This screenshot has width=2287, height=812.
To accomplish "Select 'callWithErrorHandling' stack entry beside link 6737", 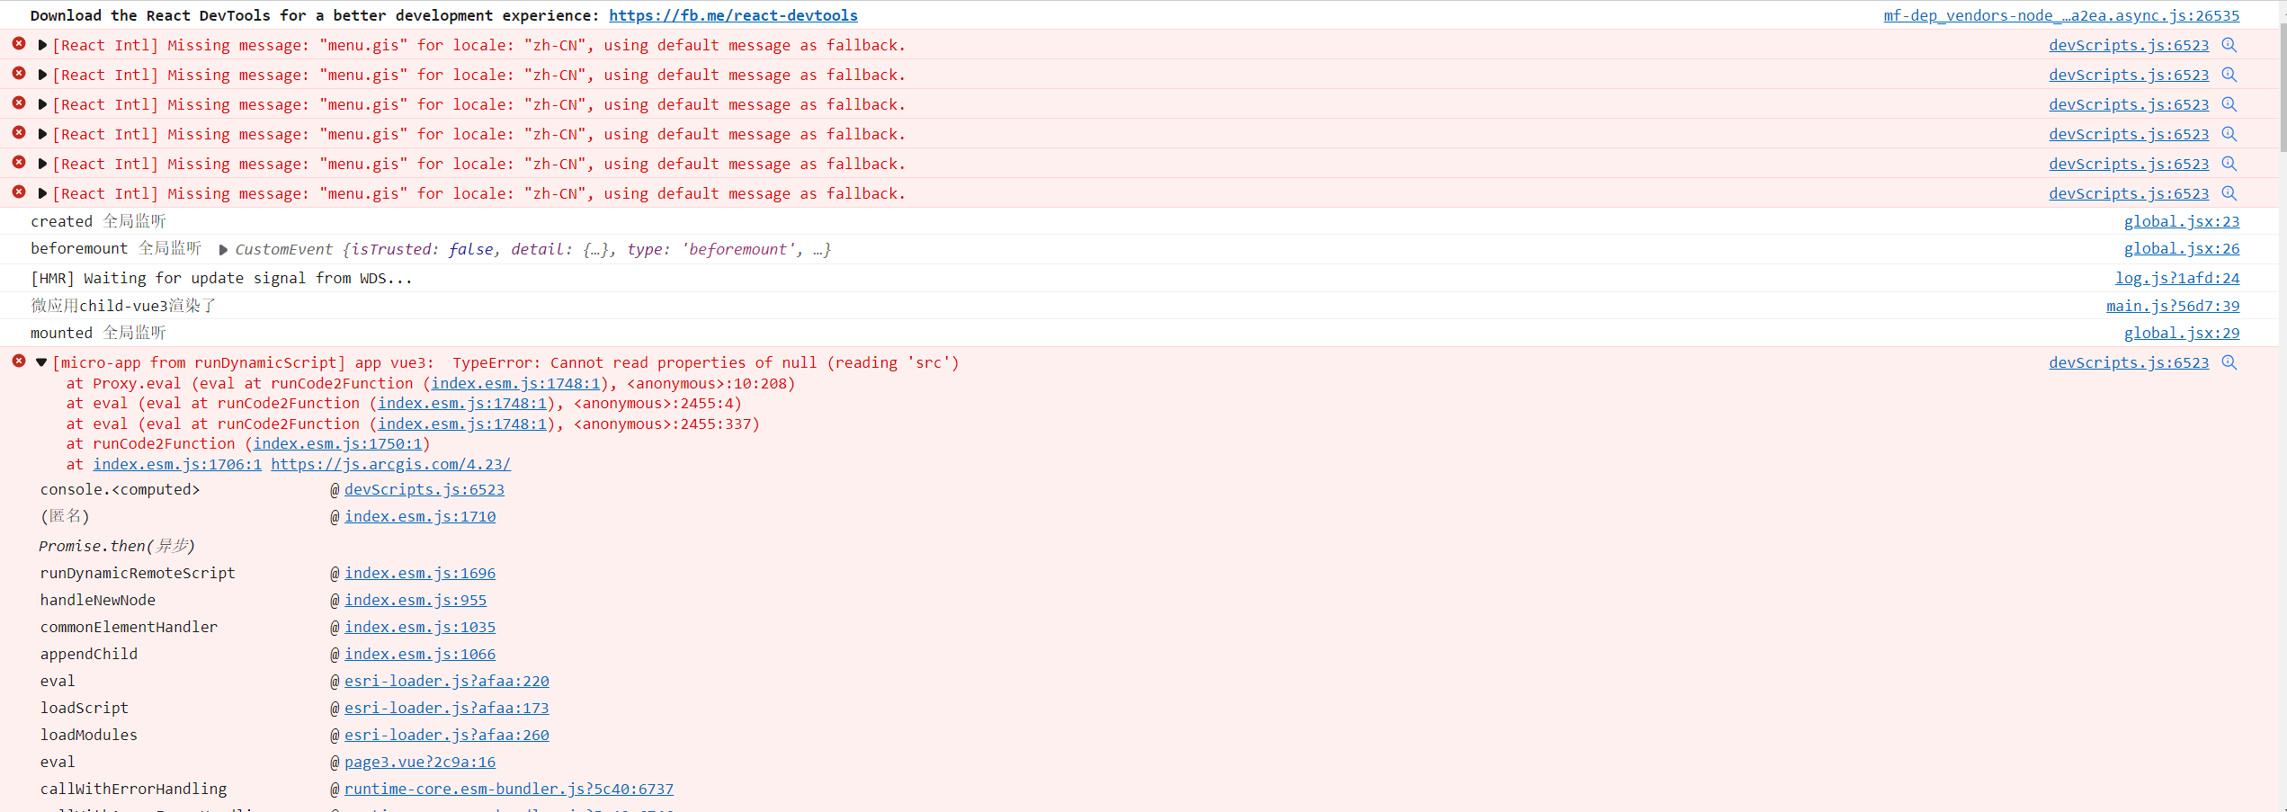I will [x=133, y=789].
